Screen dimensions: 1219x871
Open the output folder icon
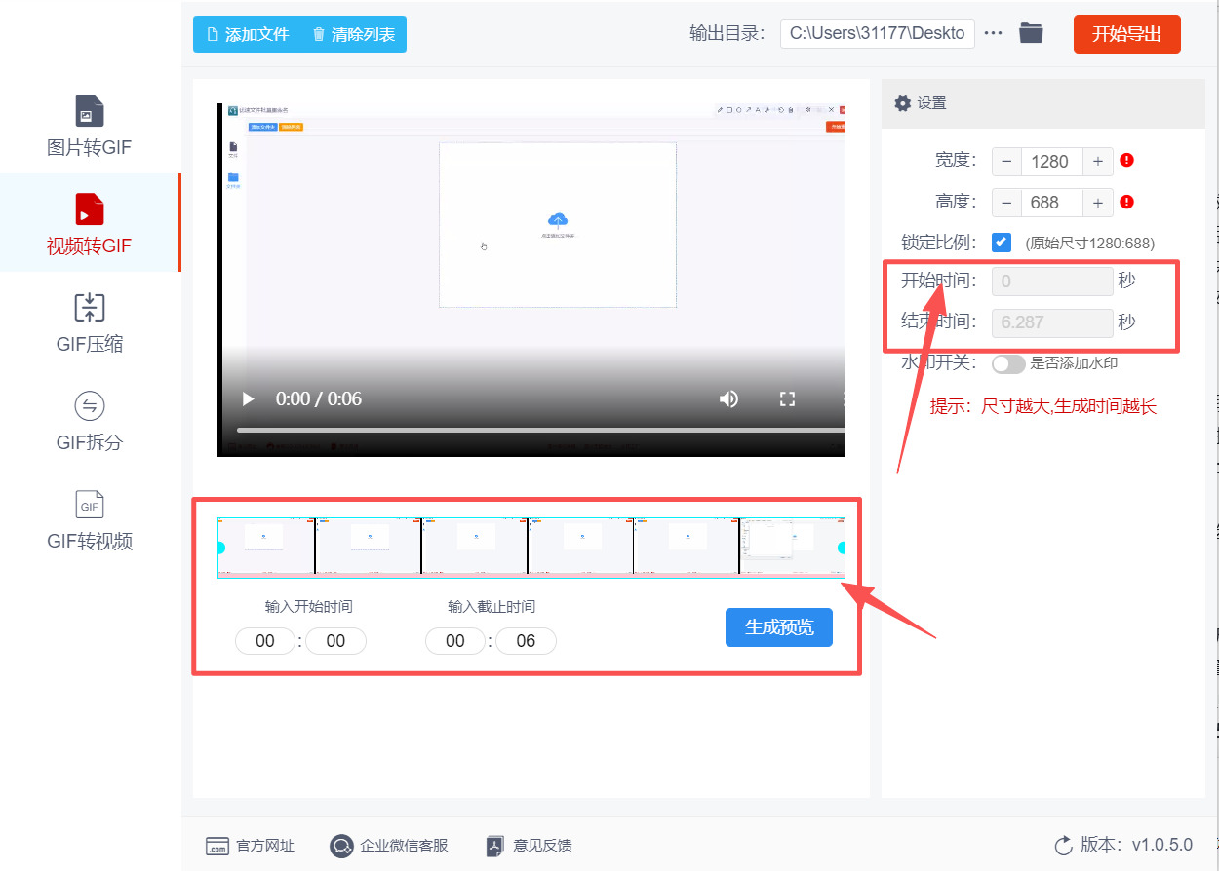coord(1031,33)
